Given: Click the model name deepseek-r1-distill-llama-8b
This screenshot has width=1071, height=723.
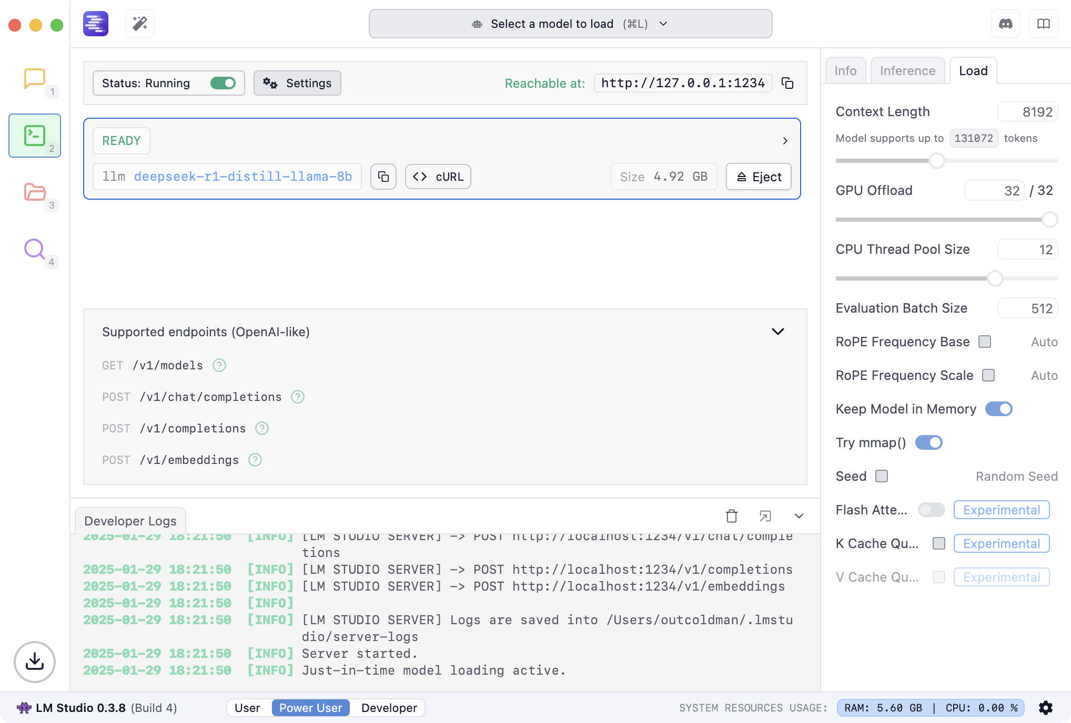Looking at the screenshot, I should click(x=243, y=177).
